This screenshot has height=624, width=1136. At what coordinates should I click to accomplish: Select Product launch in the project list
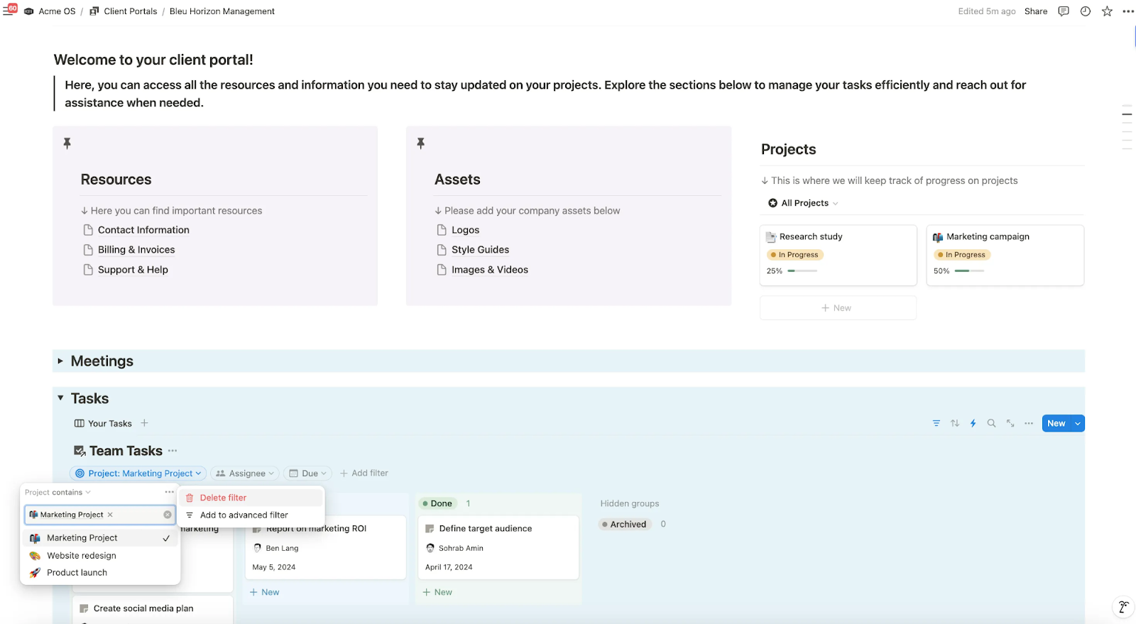click(100, 573)
